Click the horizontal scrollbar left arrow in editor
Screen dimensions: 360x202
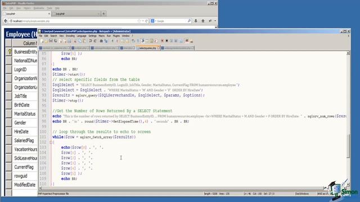point(40,188)
